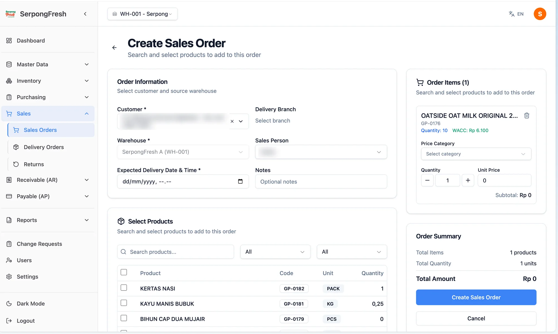The height and width of the screenshot is (334, 558).
Task: Increase quantity with the plus button
Action: 468,180
